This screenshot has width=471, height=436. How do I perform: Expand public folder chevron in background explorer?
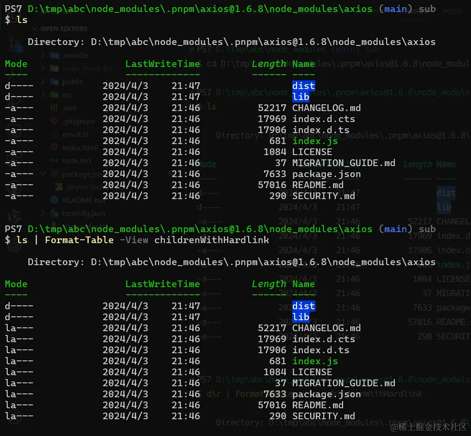43,81
